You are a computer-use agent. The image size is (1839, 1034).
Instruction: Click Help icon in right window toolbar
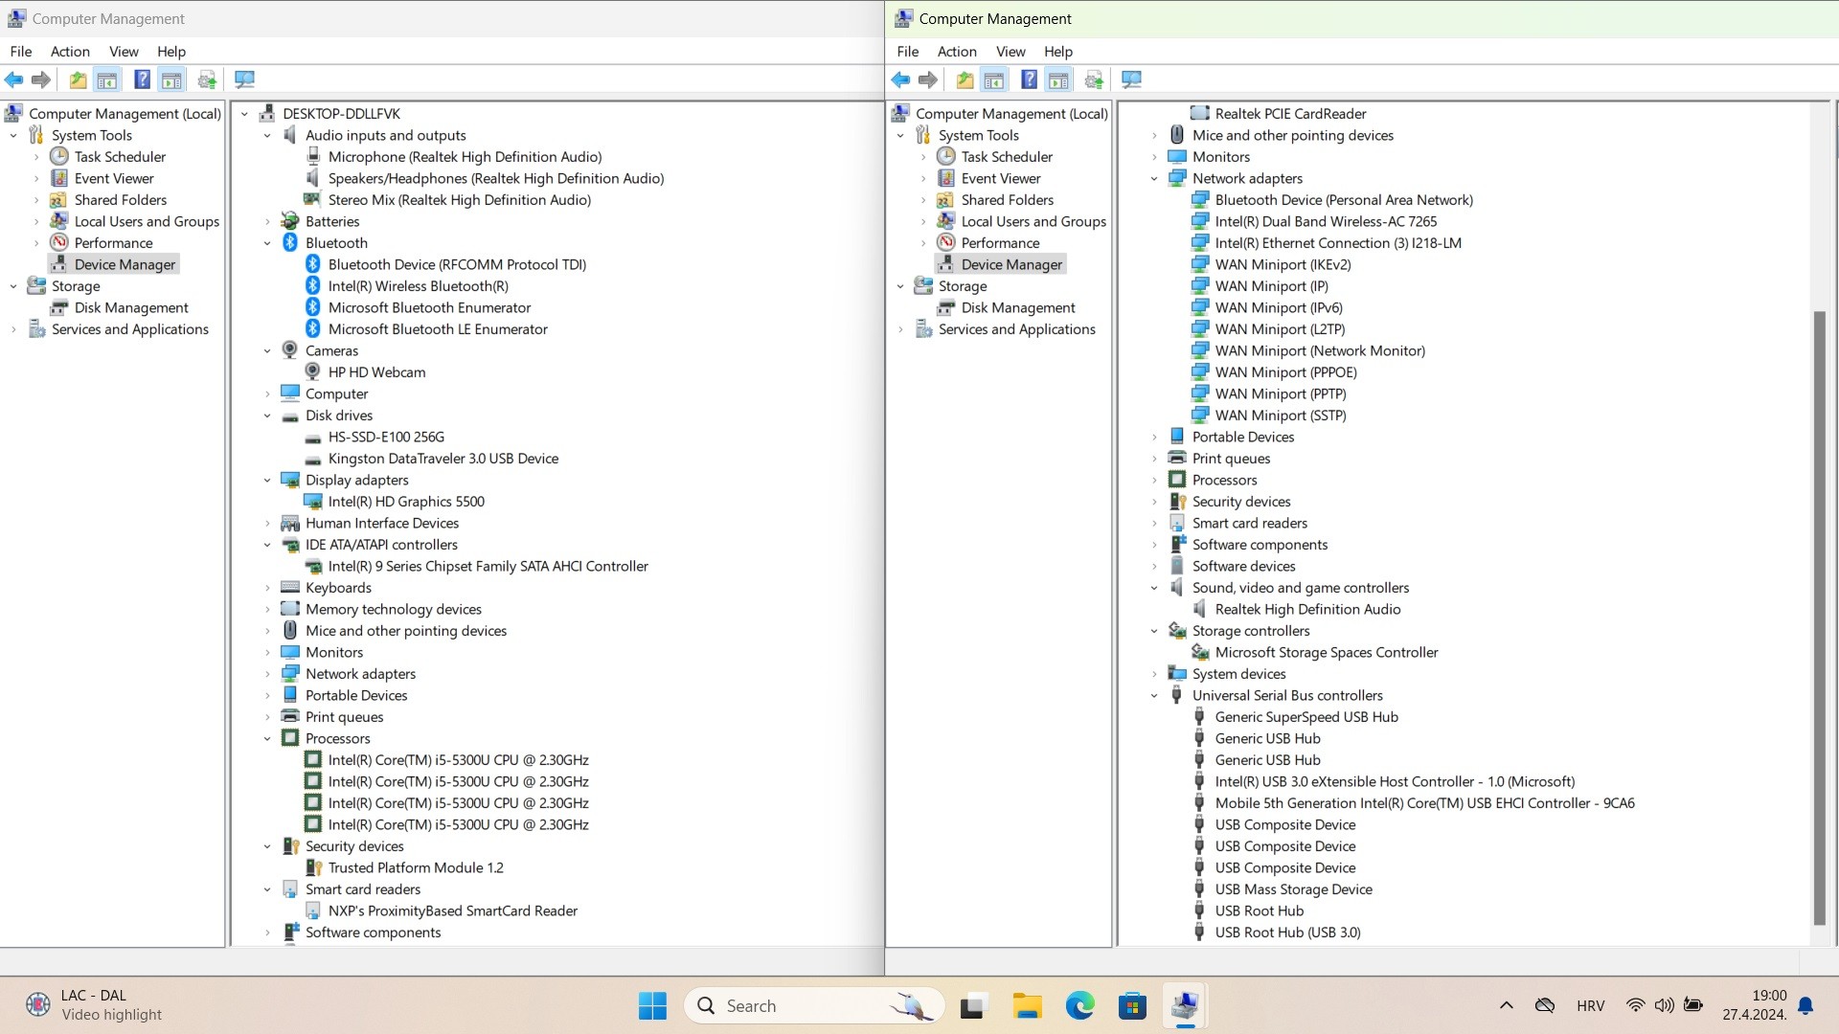click(1029, 80)
